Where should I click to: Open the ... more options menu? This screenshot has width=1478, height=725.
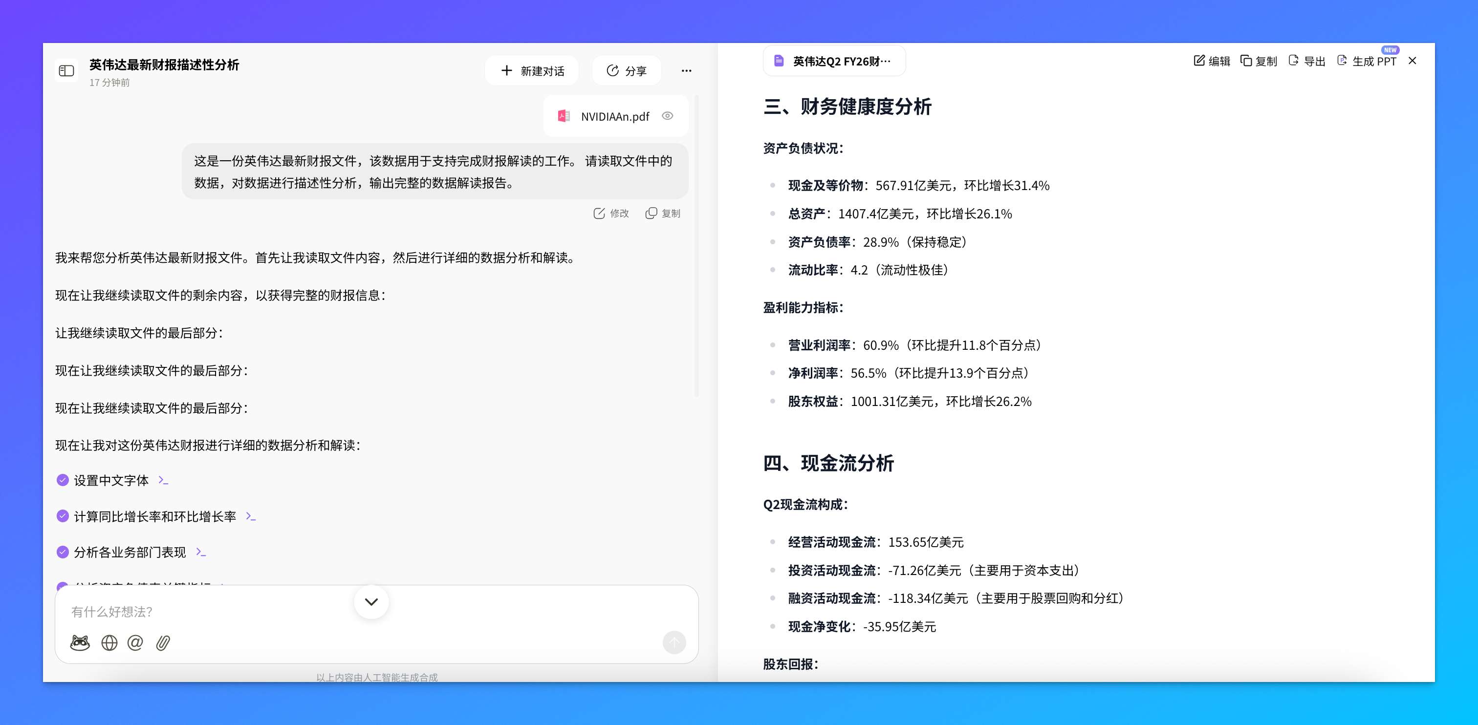(686, 70)
